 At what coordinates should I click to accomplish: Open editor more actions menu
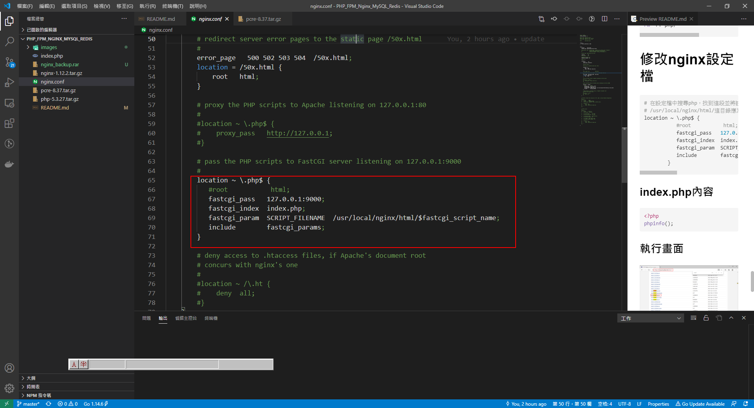pyautogui.click(x=617, y=19)
